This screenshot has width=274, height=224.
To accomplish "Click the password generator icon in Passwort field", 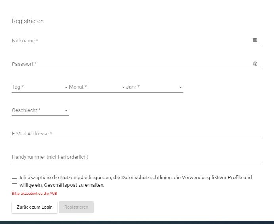I will point(255,64).
